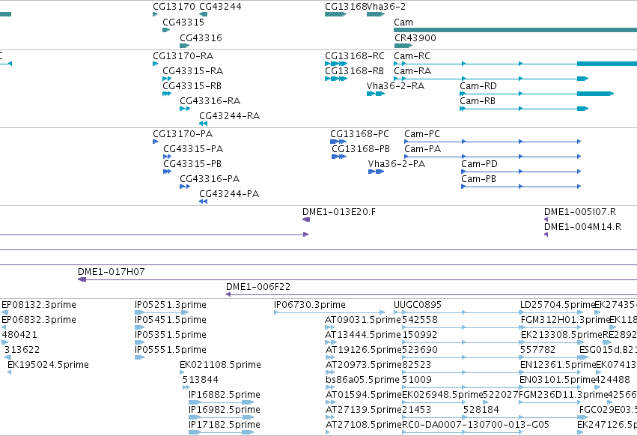Select transcript CG43244-RA
Screen dimensions: 637x436
(229, 116)
